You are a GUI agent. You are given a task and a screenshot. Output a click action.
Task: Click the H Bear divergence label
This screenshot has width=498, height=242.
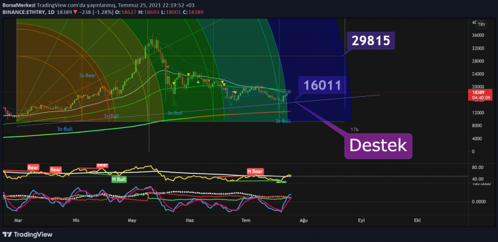tap(255, 172)
